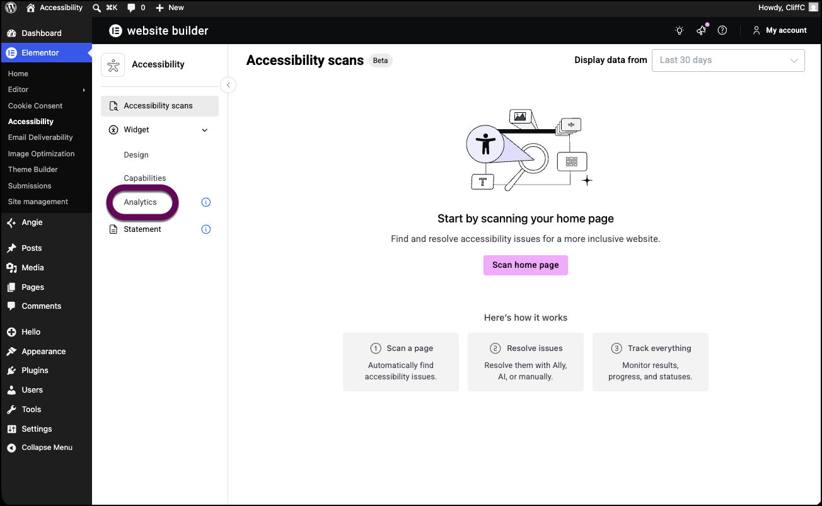Click the Scan a page step card
The height and width of the screenshot is (506, 822).
(401, 362)
